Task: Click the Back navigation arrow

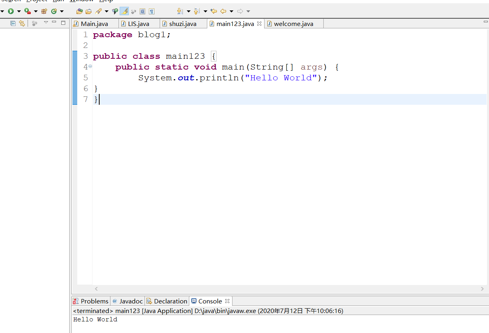Action: tap(223, 11)
